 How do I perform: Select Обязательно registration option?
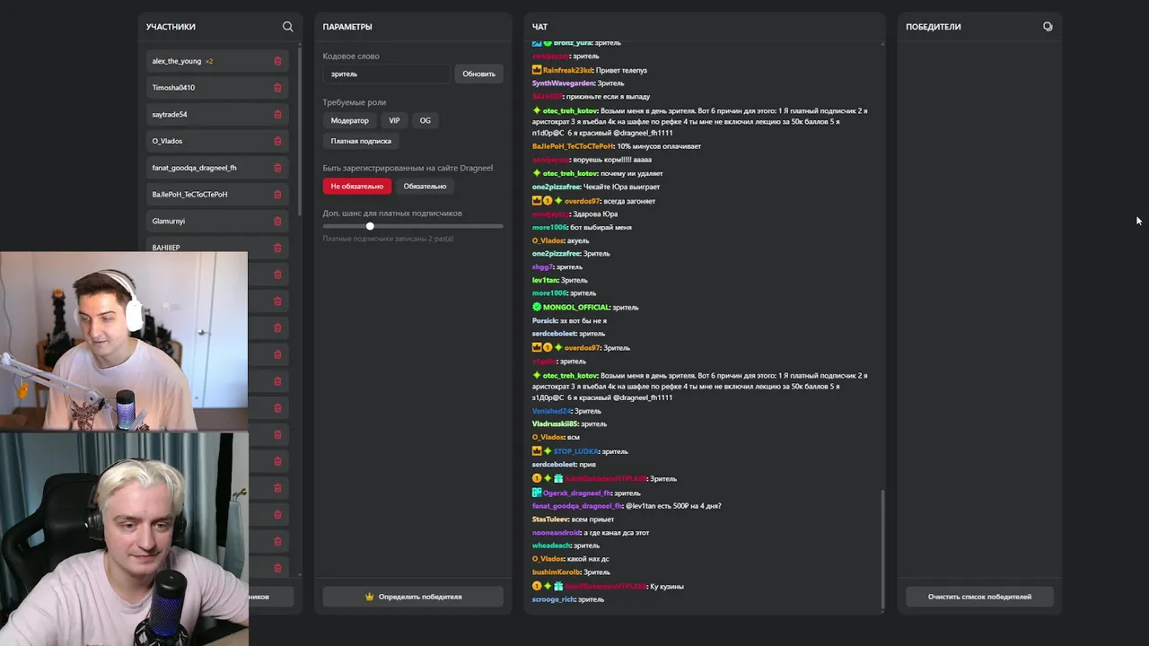tap(425, 187)
